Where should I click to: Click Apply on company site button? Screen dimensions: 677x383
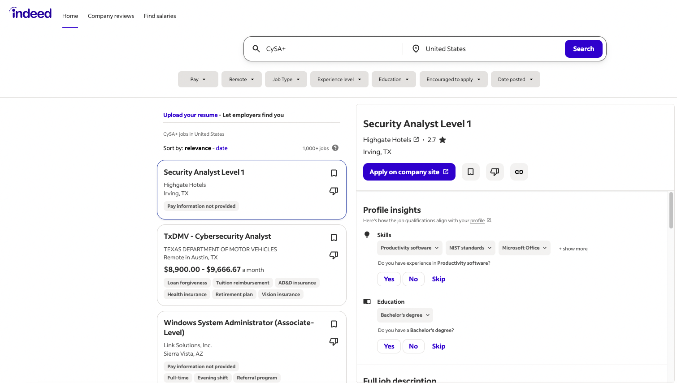click(x=409, y=172)
